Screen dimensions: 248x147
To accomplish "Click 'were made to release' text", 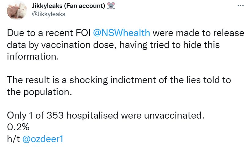I will point(198,33).
